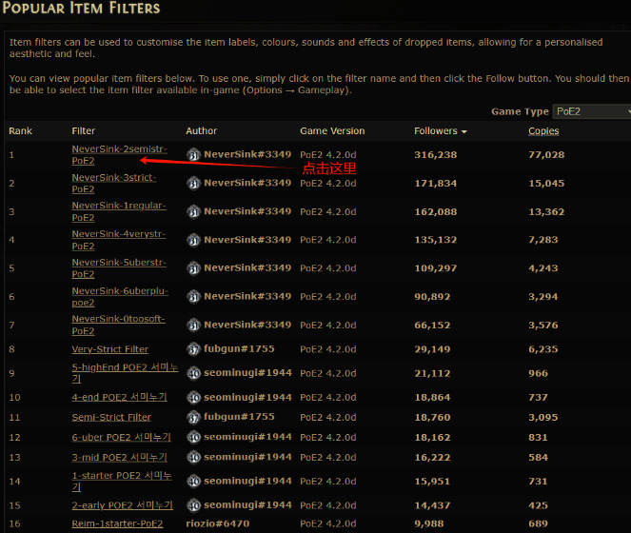
Task: Click seominugi badge icon in rank 9 row
Action: tap(193, 374)
